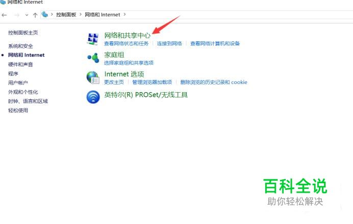This screenshot has width=353, height=224.
Task: Go back with the back arrow
Action: (4, 15)
